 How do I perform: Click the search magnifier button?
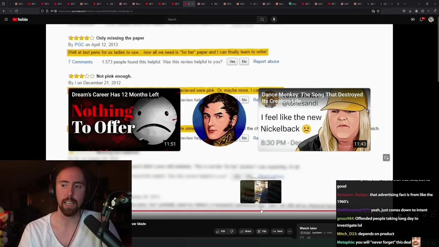(x=262, y=20)
